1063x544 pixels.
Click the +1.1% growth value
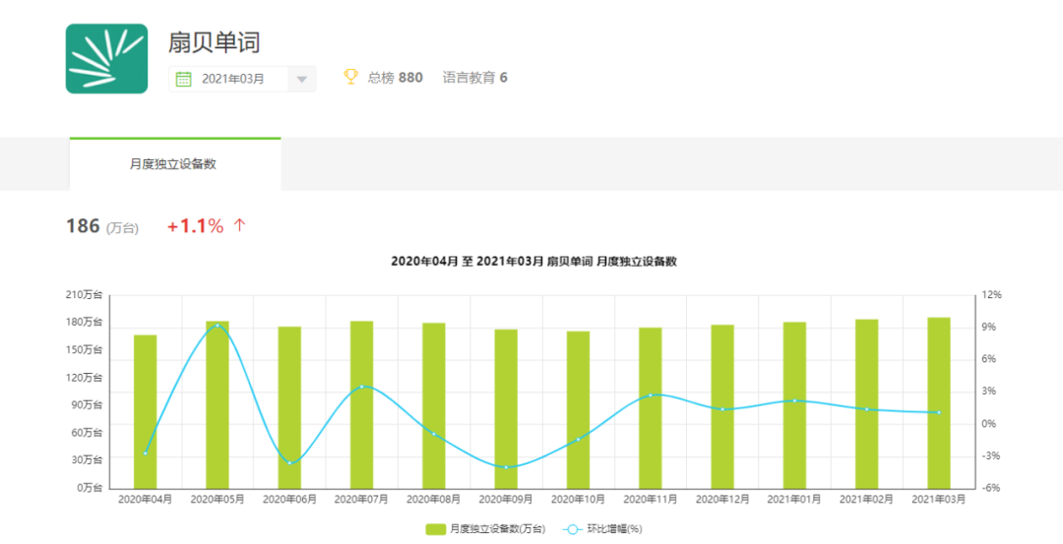click(195, 226)
